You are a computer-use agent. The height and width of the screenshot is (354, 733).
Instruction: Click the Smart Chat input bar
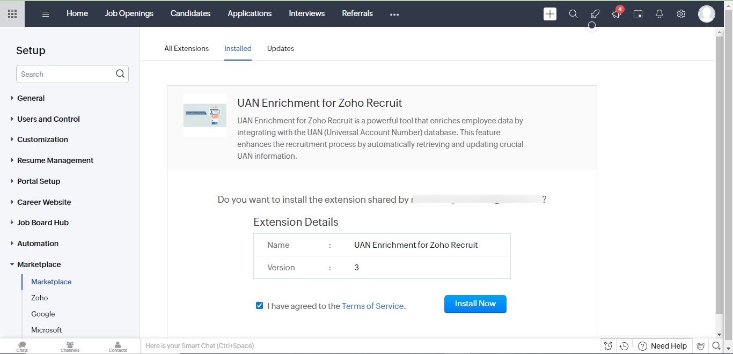click(370, 346)
